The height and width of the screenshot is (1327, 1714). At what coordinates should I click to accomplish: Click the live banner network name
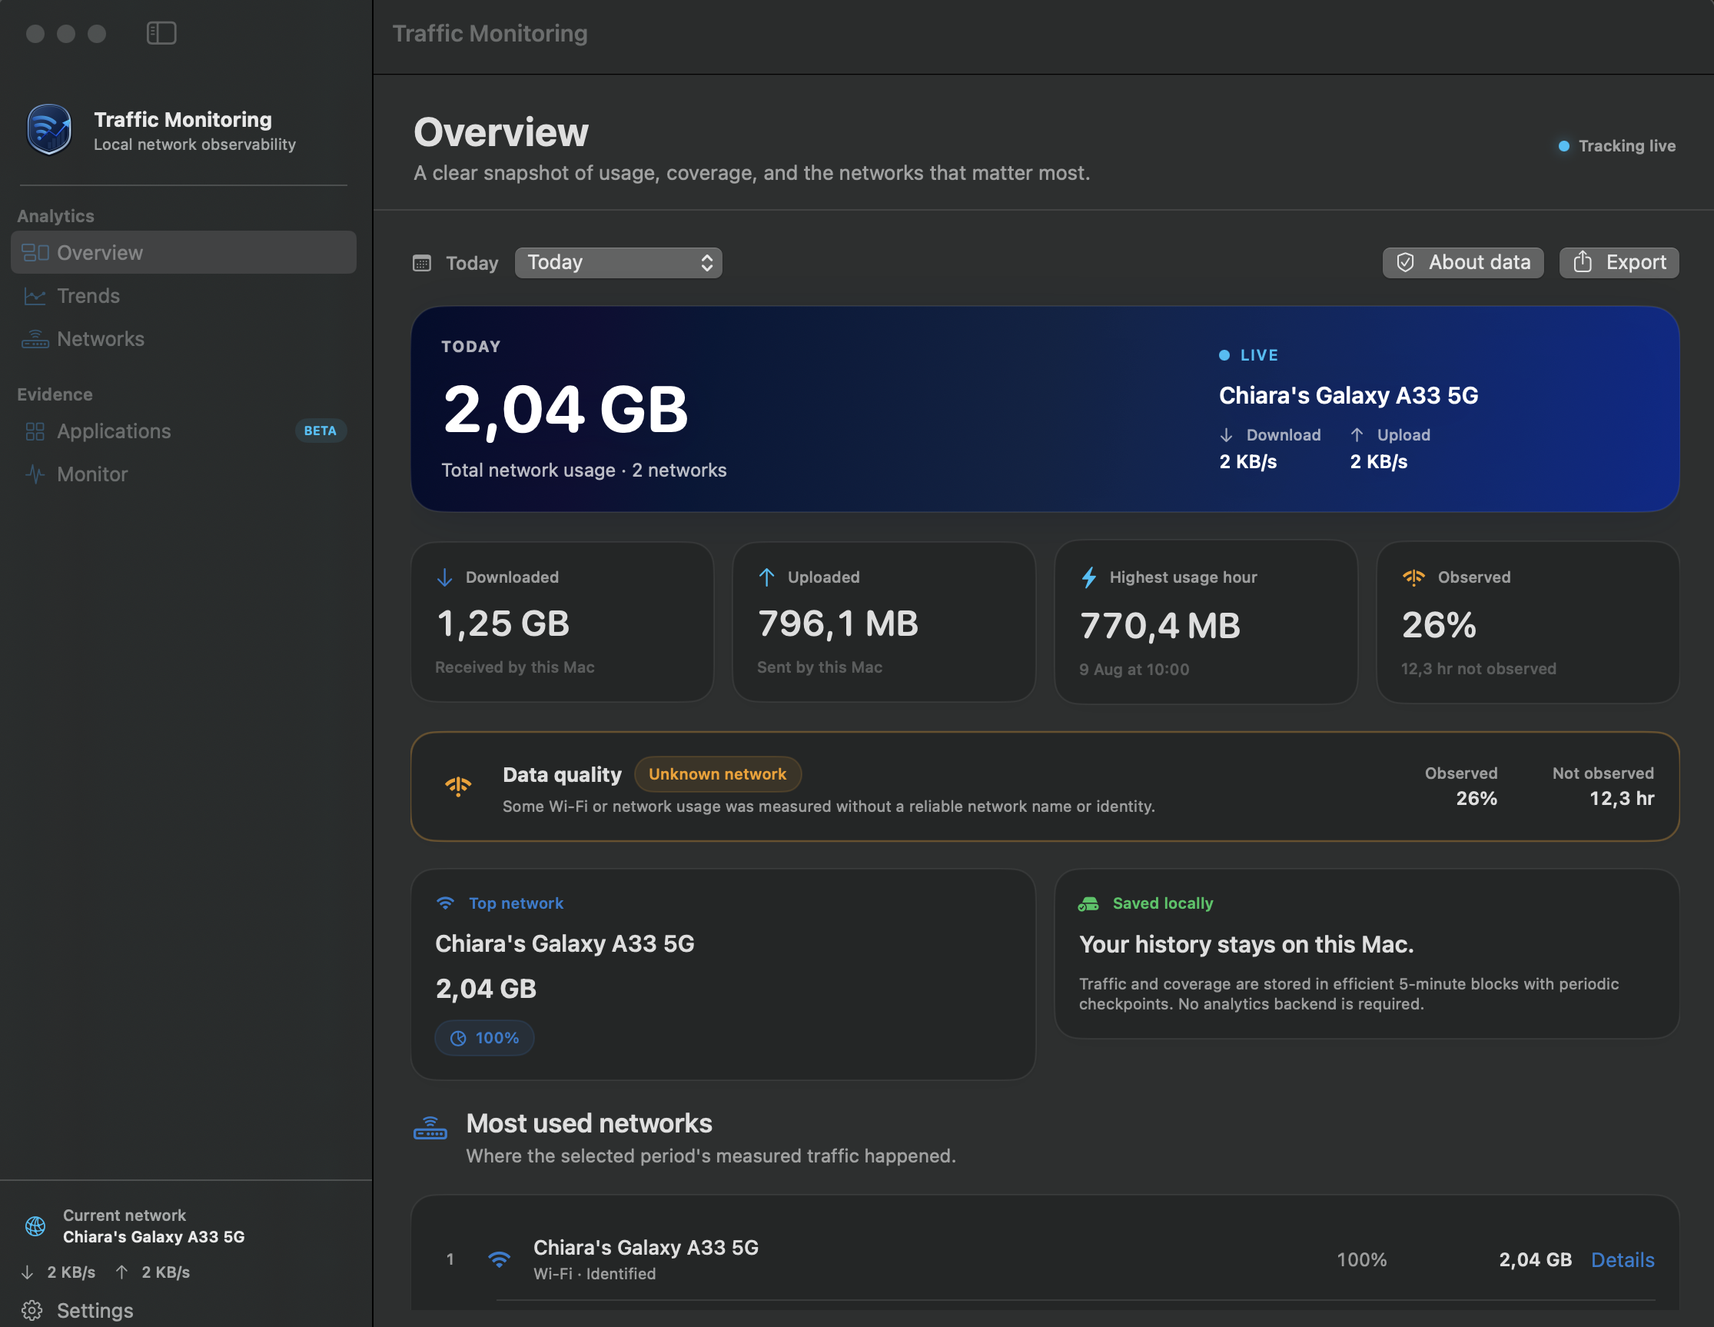[x=1348, y=395]
